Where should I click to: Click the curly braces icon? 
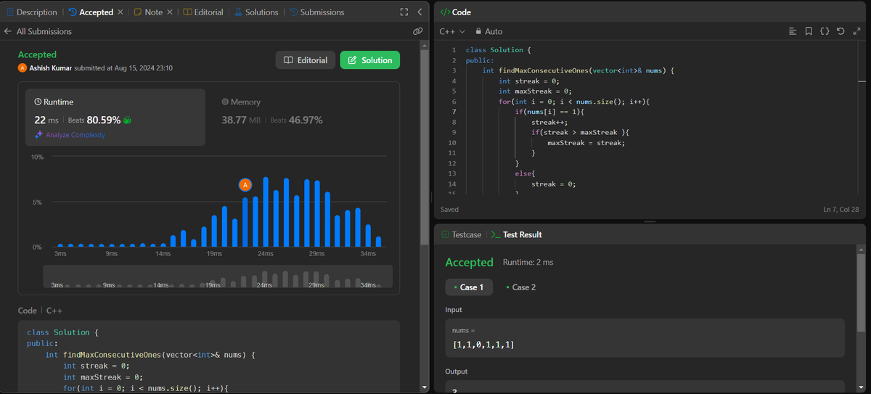click(825, 31)
